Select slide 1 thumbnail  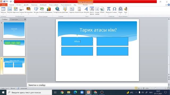point(14,30)
